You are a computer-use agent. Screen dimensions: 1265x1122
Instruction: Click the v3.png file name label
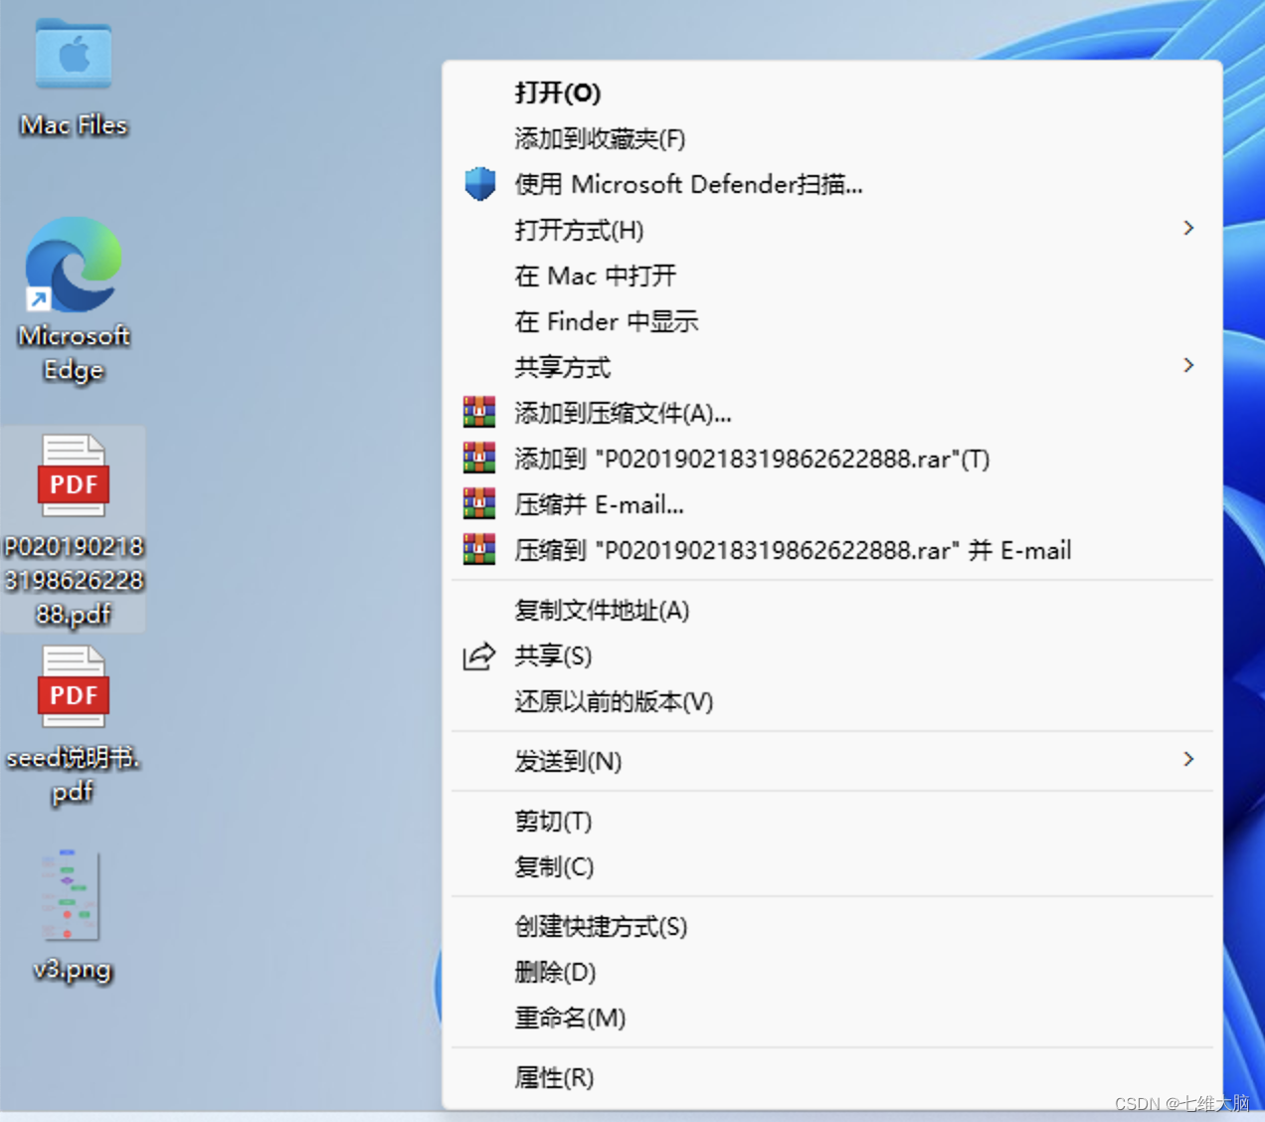(72, 969)
